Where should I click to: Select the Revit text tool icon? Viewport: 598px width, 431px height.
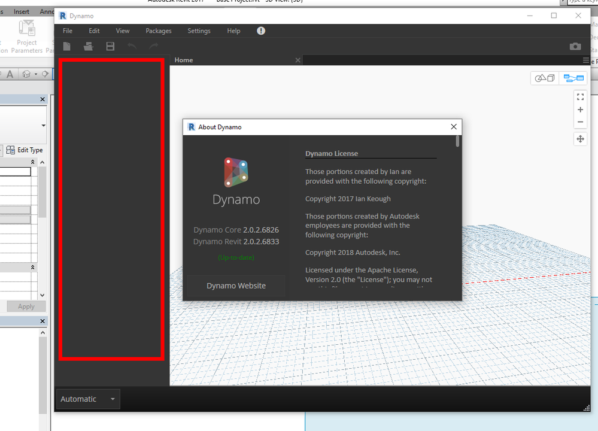tap(10, 74)
